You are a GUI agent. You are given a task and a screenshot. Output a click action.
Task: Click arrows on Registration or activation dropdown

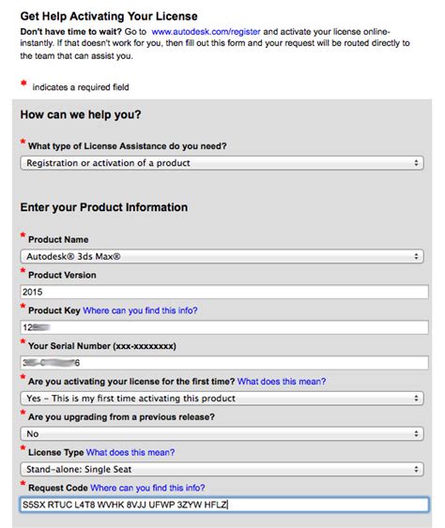(x=416, y=163)
